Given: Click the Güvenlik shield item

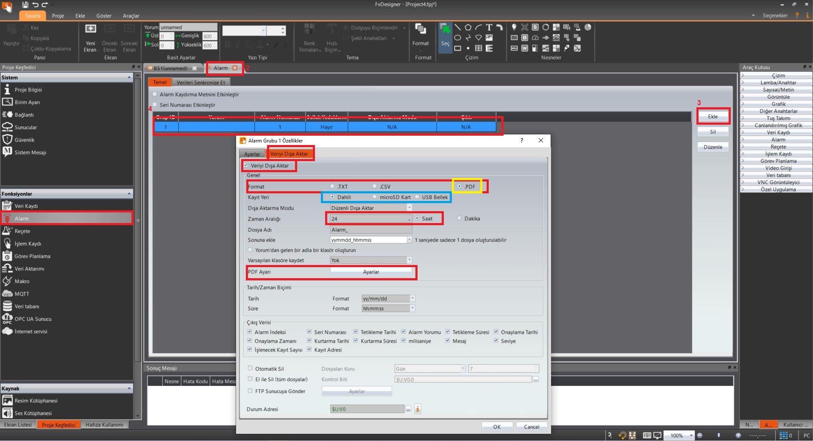Looking at the screenshot, I should tap(24, 140).
